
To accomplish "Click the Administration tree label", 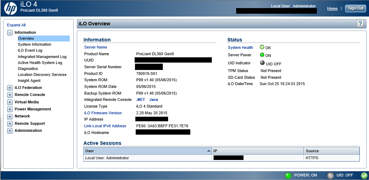I will tap(28, 130).
